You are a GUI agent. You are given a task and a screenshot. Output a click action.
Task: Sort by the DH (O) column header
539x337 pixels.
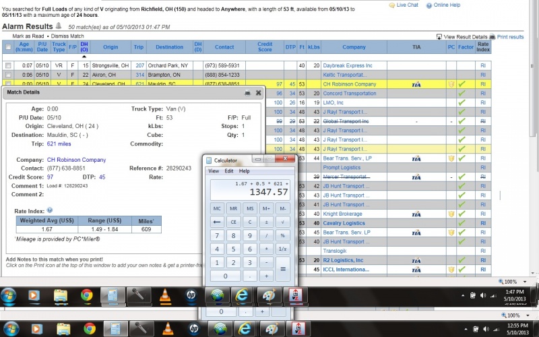[x=84, y=47]
